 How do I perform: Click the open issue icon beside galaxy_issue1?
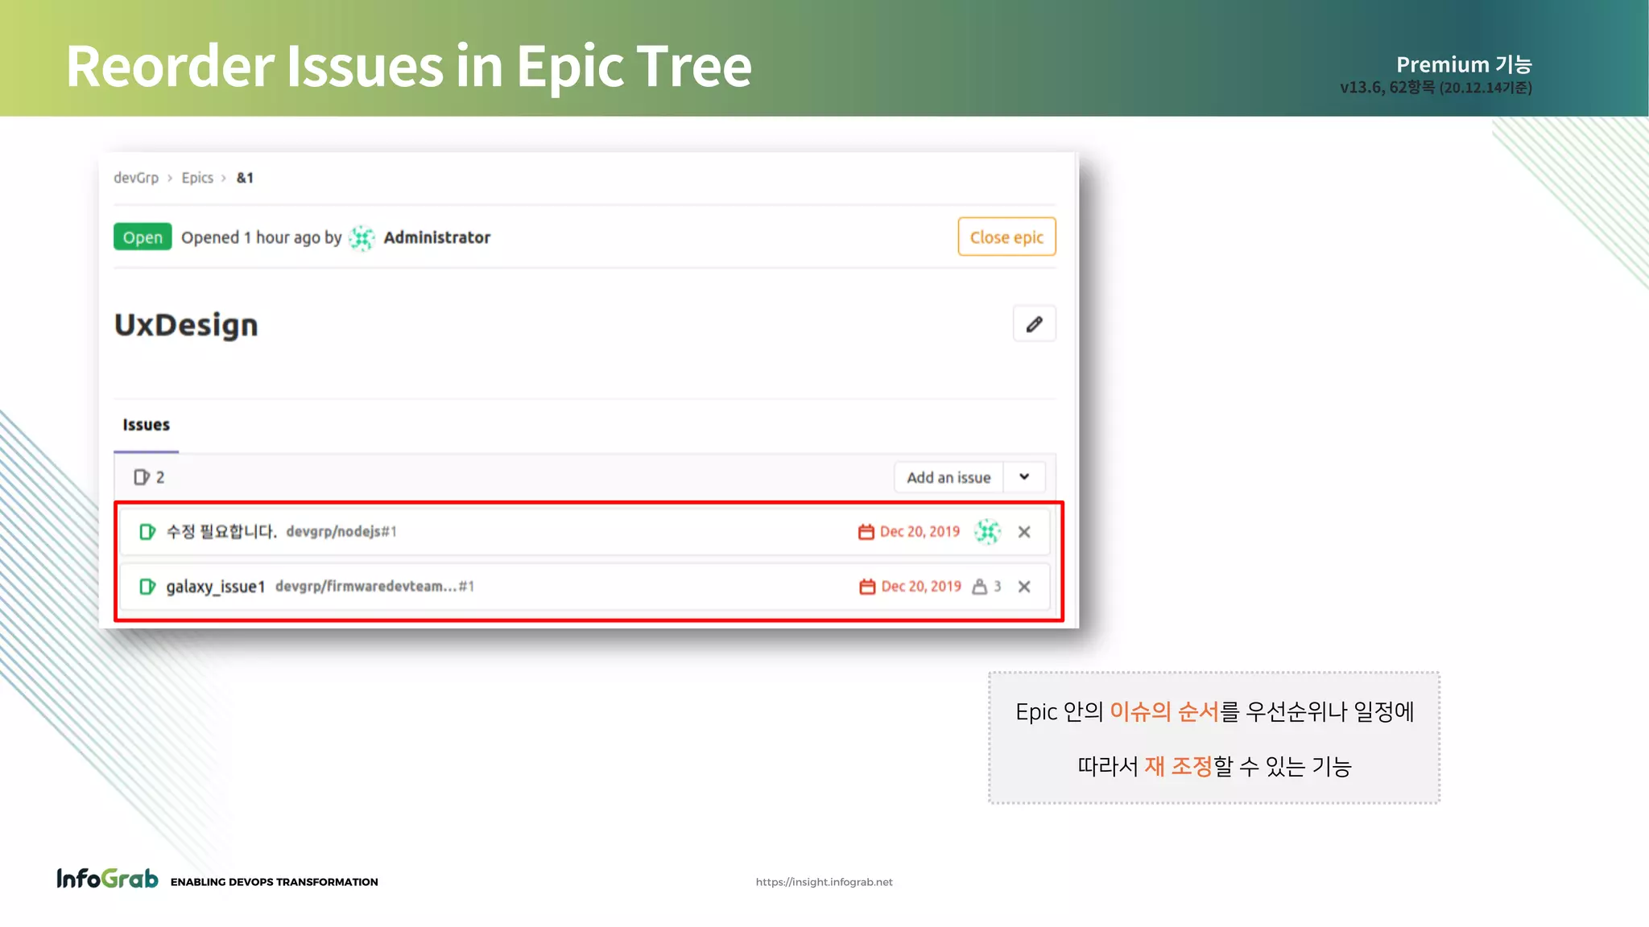(x=147, y=587)
